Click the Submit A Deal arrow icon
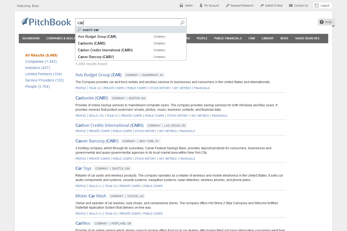 (262, 5)
